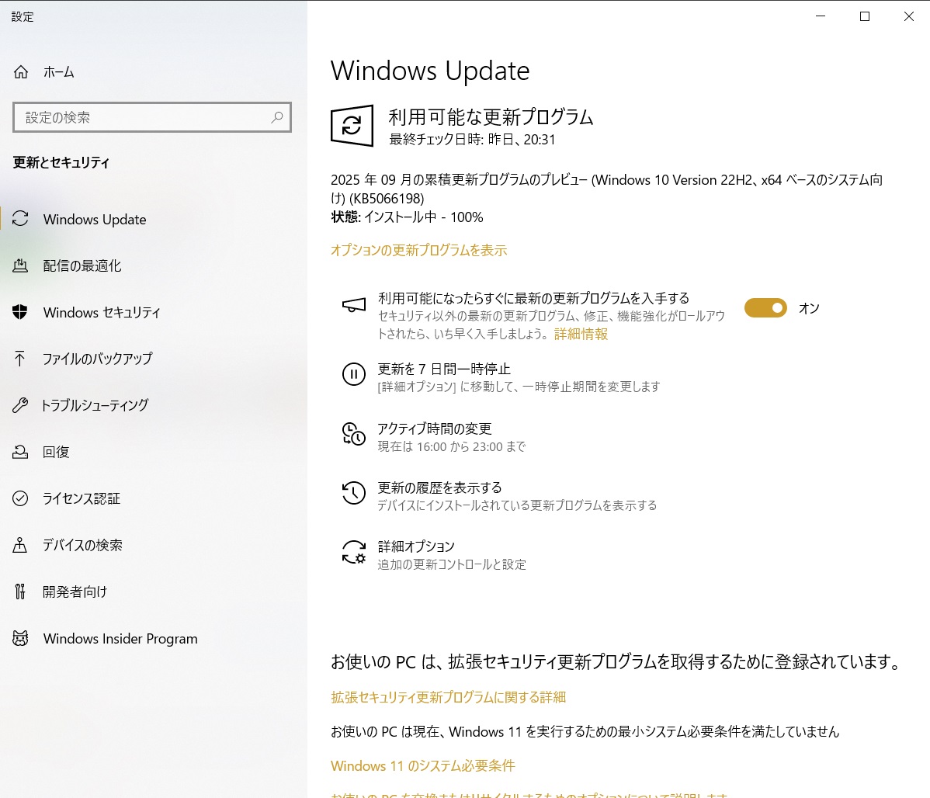Image resolution: width=930 pixels, height=798 pixels.
Task: Select 回復 in the sidebar
Action: [x=56, y=452]
